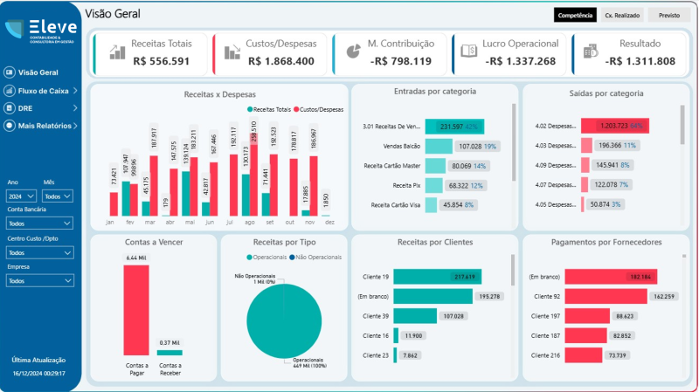Open the Ano dropdown showing 2024
The width and height of the screenshot is (699, 392).
point(22,196)
